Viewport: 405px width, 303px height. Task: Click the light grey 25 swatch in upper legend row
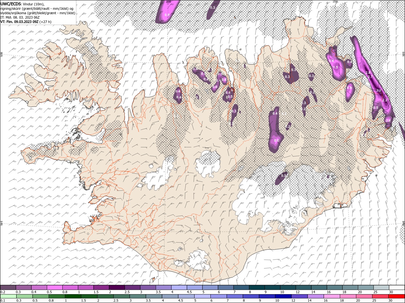[381, 288]
